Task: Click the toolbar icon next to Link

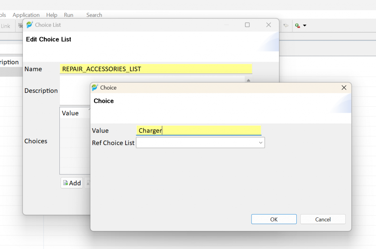Action: coord(21,25)
